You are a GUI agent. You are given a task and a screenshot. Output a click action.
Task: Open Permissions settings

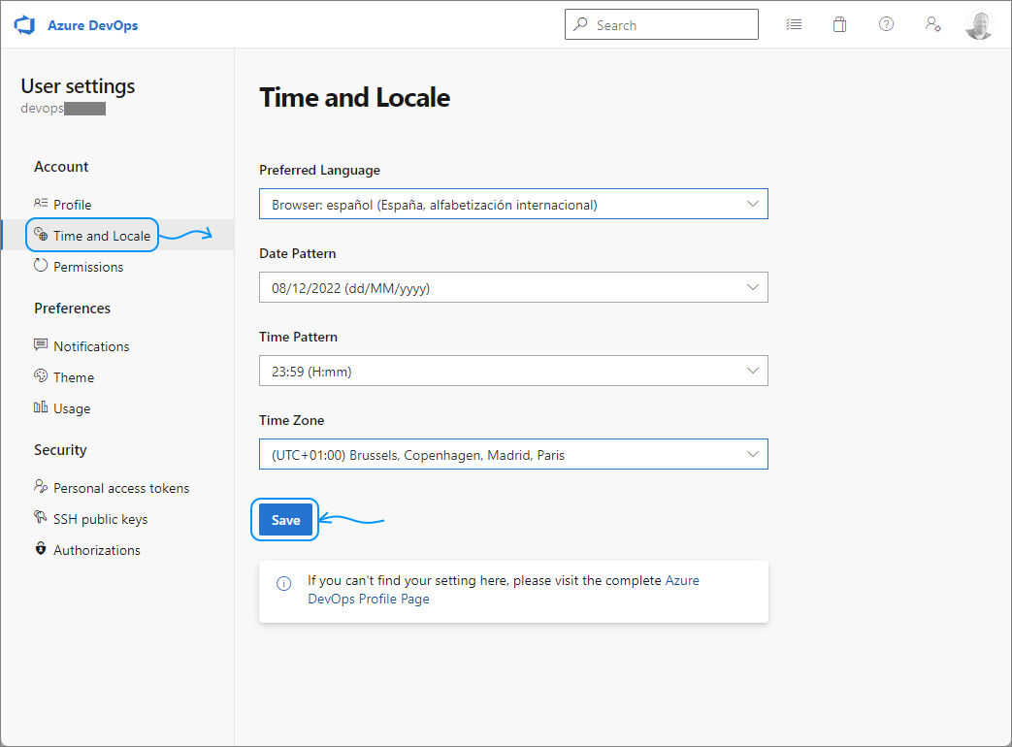point(117,267)
